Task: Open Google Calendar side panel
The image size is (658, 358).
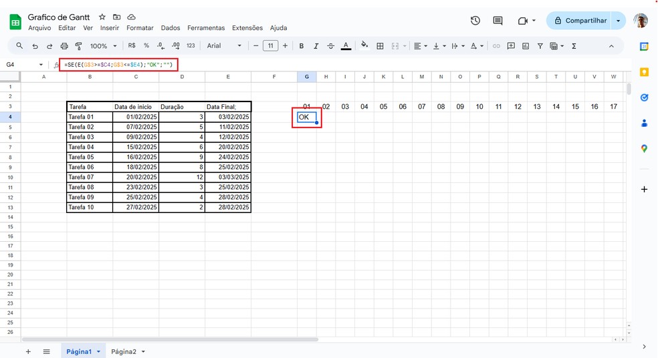Action: (644, 47)
